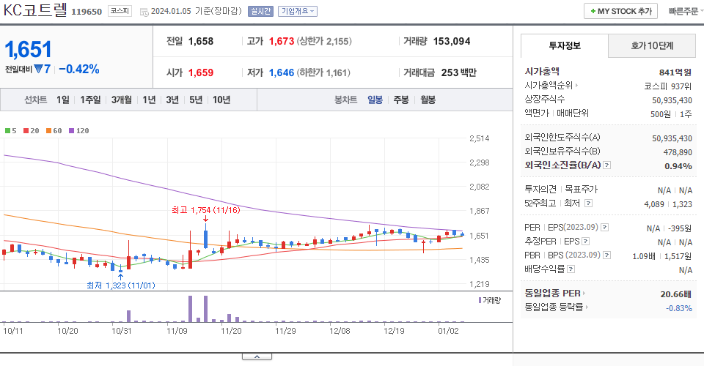Open the 동일업종 등락률 link
Screen dimensions: 704x366
[554, 307]
